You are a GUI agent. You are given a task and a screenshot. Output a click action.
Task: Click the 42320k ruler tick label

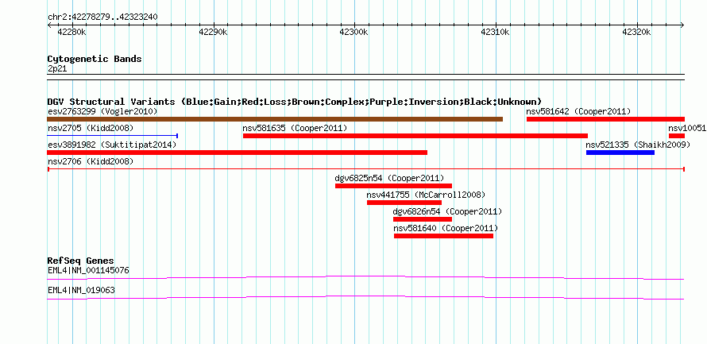click(x=636, y=32)
